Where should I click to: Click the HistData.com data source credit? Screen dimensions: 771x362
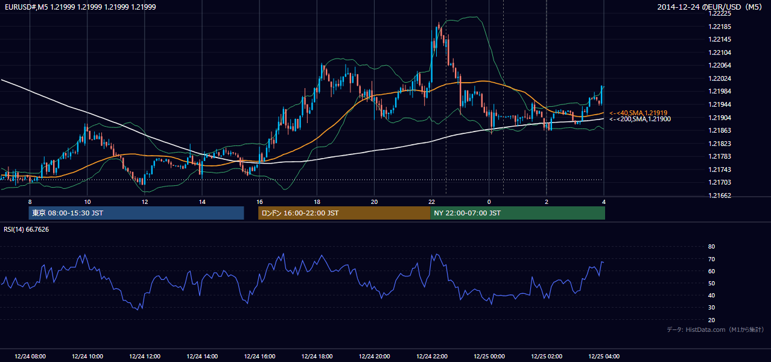click(715, 329)
